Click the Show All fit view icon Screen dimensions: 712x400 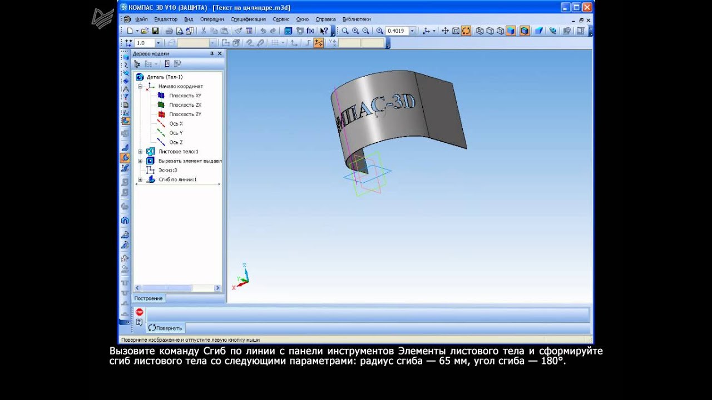[456, 31]
